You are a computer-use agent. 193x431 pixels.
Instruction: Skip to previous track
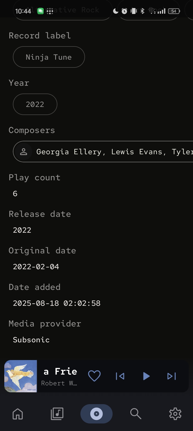[120, 376]
